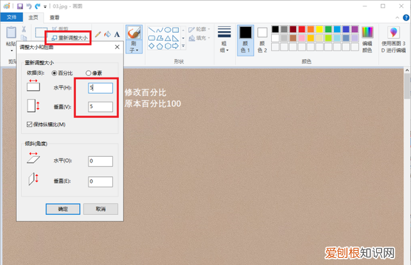Open the 文件 menu
Viewport: 411px width, 265px height.
point(12,17)
